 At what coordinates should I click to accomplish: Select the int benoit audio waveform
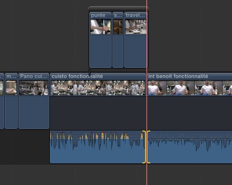[x=190, y=147]
